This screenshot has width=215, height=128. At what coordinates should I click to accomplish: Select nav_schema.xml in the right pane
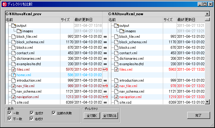(x=132, y=91)
